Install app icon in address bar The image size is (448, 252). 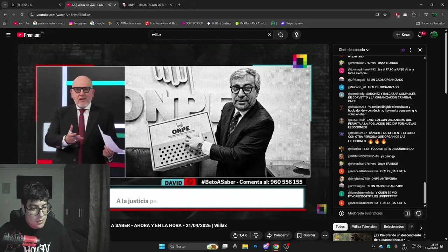coord(377,15)
